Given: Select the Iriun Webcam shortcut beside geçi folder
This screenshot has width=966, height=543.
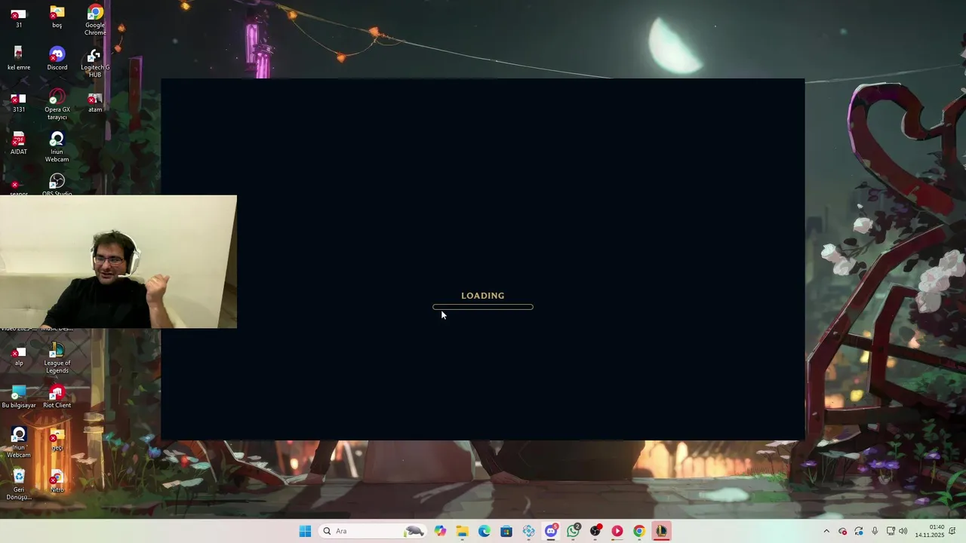Looking at the screenshot, I should click(19, 443).
